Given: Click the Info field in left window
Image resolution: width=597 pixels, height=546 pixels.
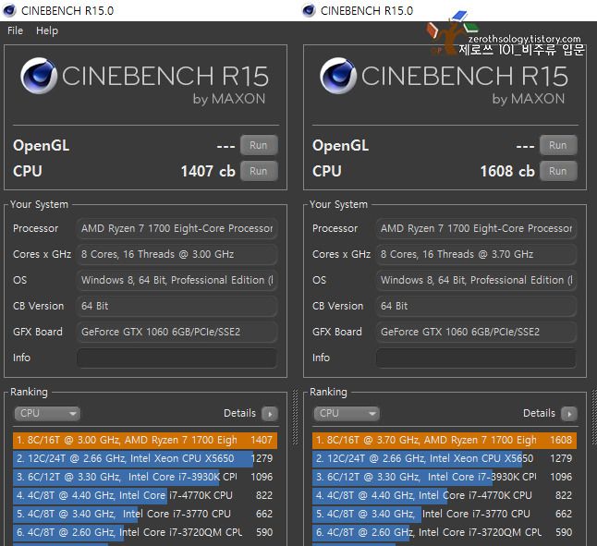Looking at the screenshot, I should [177, 358].
